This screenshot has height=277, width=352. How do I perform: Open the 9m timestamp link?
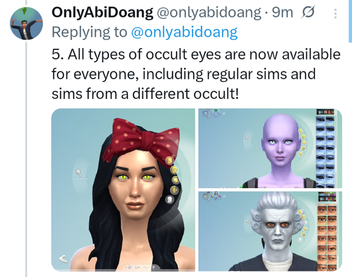(x=282, y=12)
